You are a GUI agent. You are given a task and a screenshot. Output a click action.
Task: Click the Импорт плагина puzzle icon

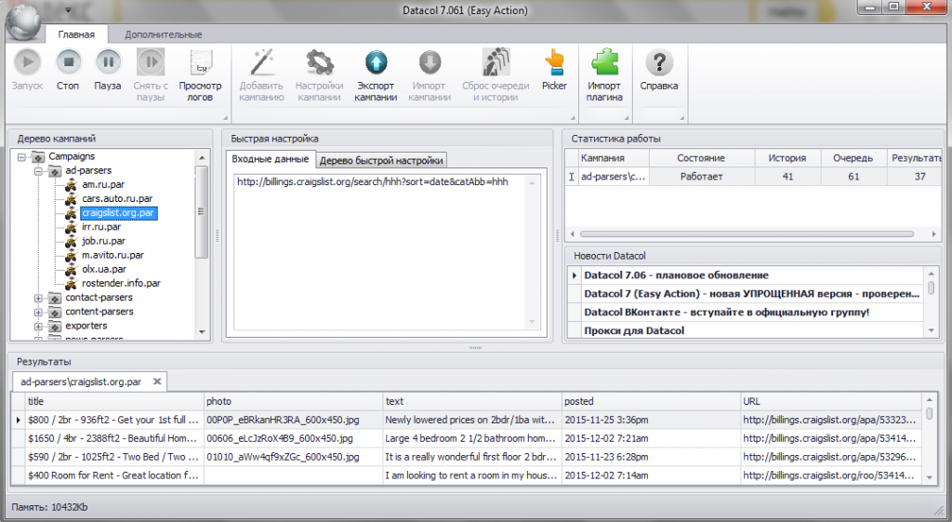point(604,63)
